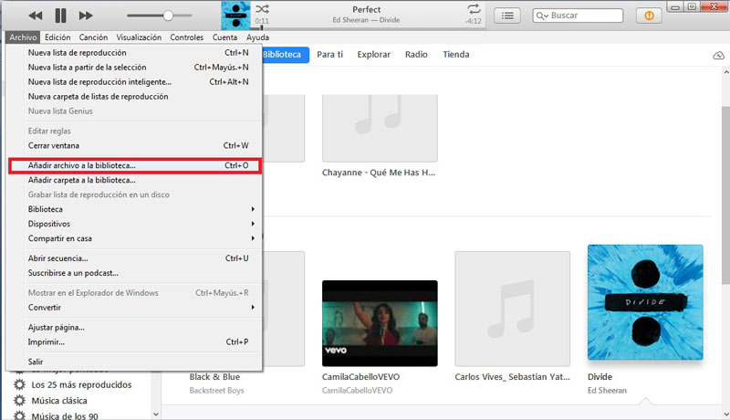Toggle repeat playback
This screenshot has width=730, height=420.
tap(474, 9)
